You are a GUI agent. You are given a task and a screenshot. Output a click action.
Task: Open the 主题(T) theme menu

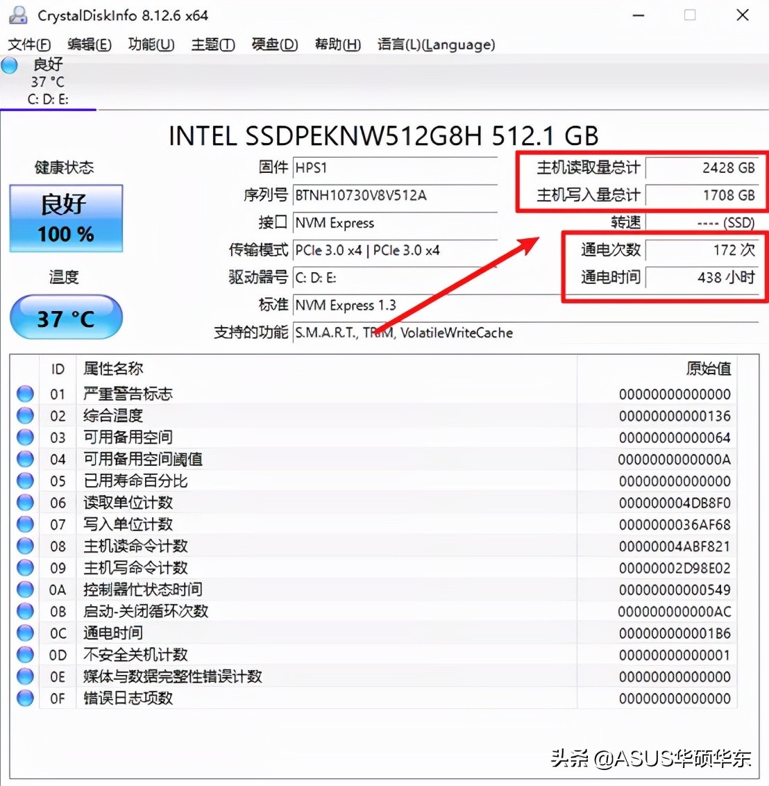point(212,44)
